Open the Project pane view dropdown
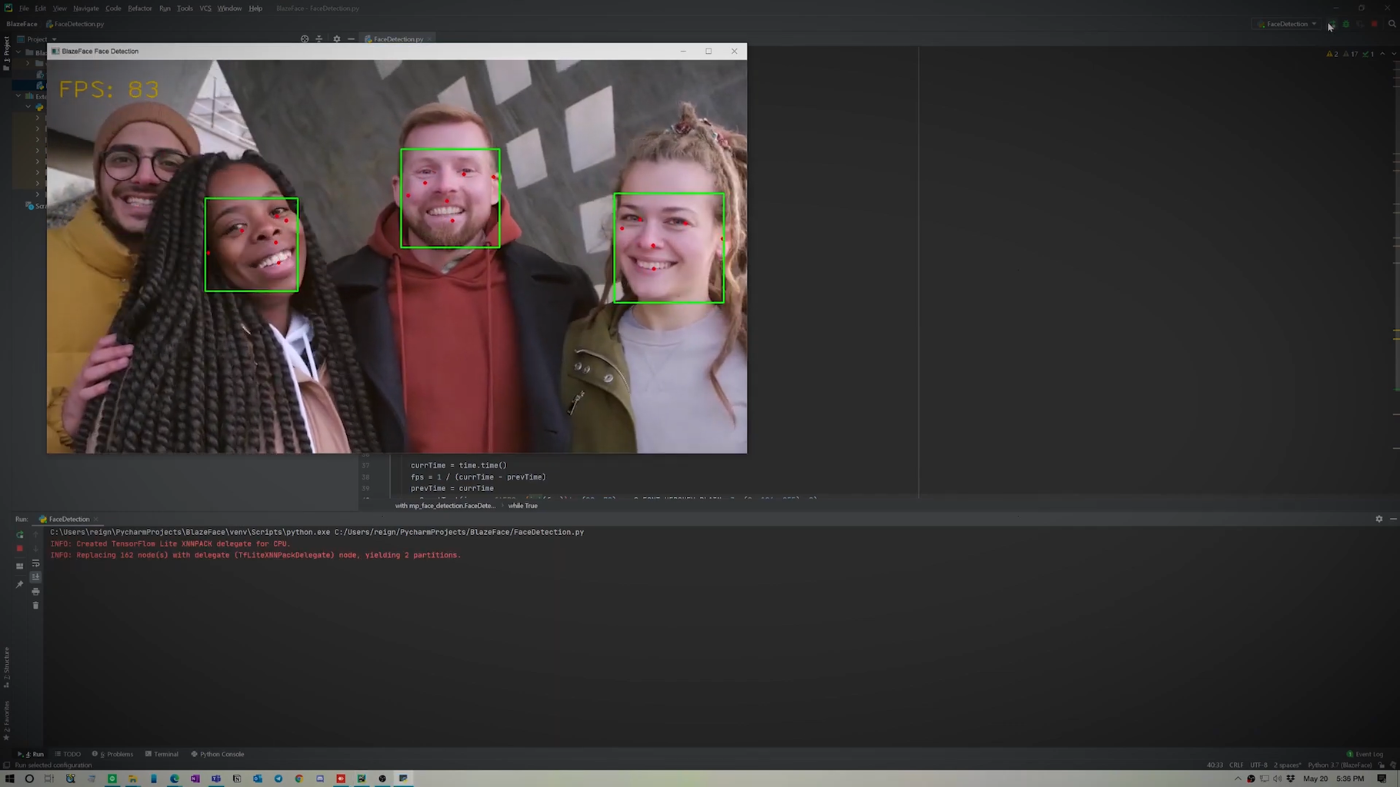This screenshot has width=1400, height=787. (x=53, y=38)
